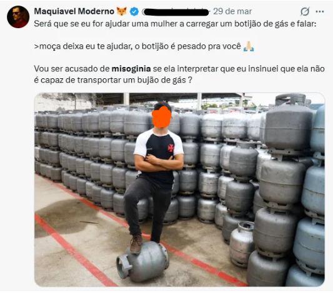Open the three-dot more options menu
This screenshot has height=293, width=333.
[320, 11]
